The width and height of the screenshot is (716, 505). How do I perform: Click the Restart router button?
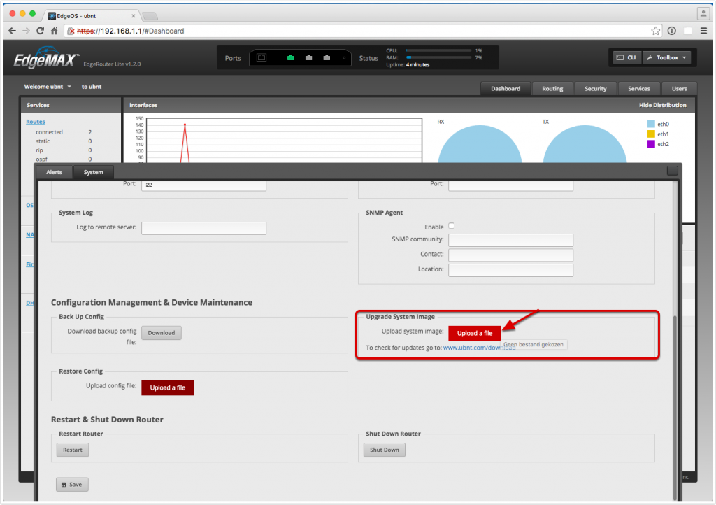[73, 450]
